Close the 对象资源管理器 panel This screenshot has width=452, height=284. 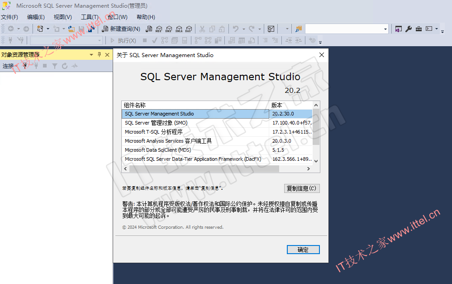pos(107,54)
